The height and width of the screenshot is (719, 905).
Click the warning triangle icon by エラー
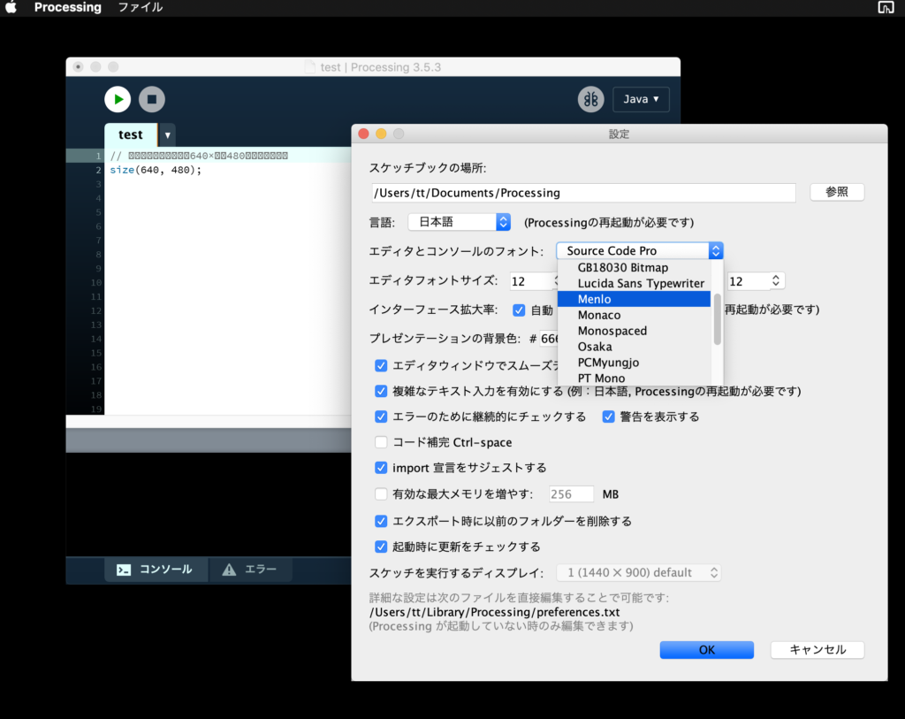[x=229, y=570]
